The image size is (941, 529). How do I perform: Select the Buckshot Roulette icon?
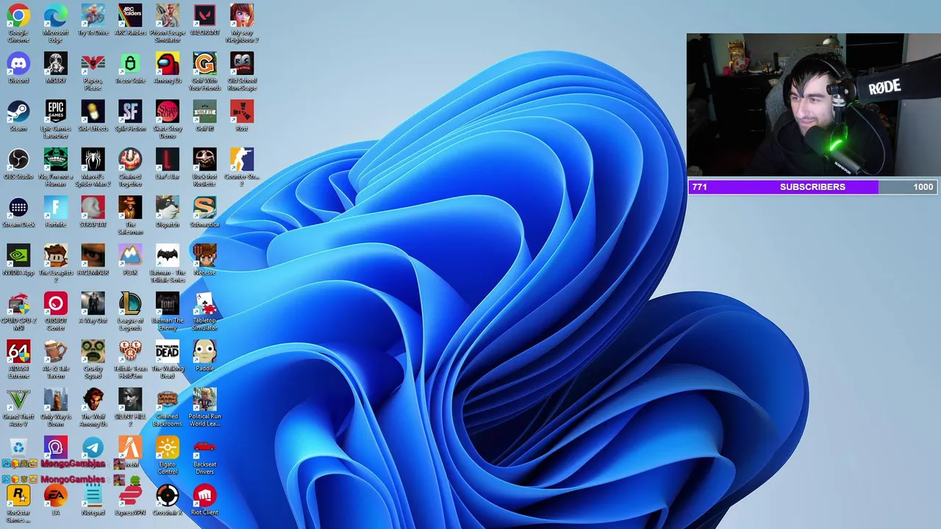click(204, 159)
